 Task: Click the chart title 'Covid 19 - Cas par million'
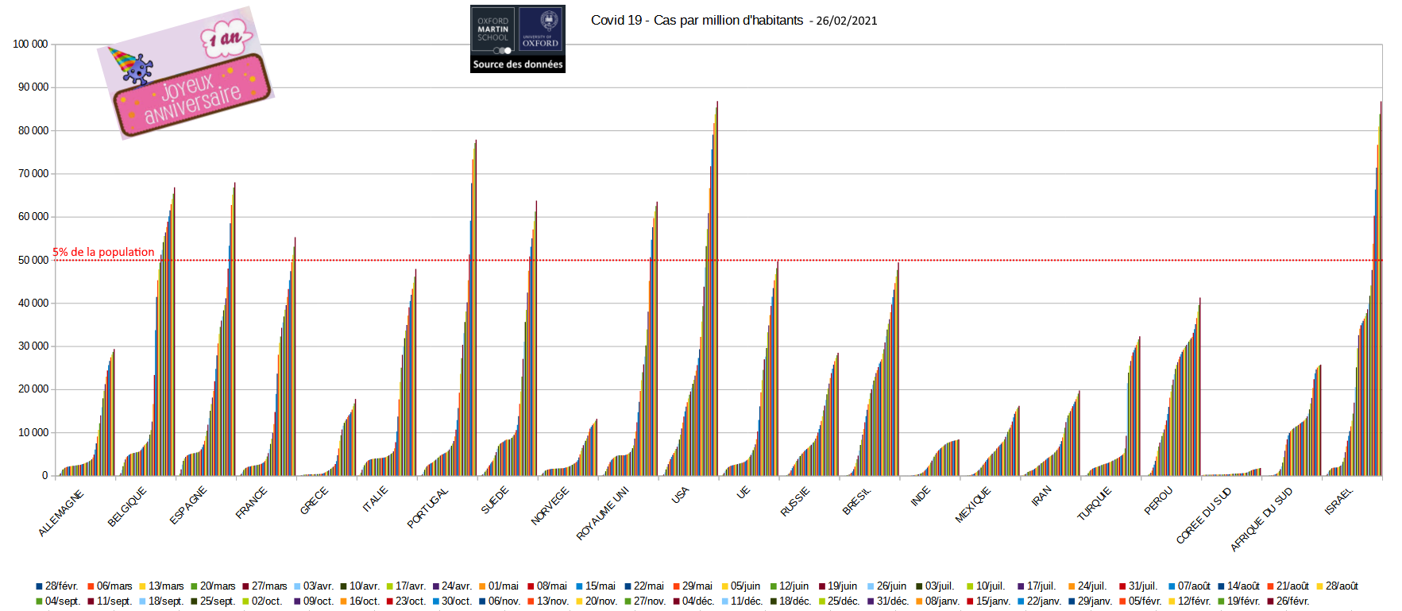[697, 21]
